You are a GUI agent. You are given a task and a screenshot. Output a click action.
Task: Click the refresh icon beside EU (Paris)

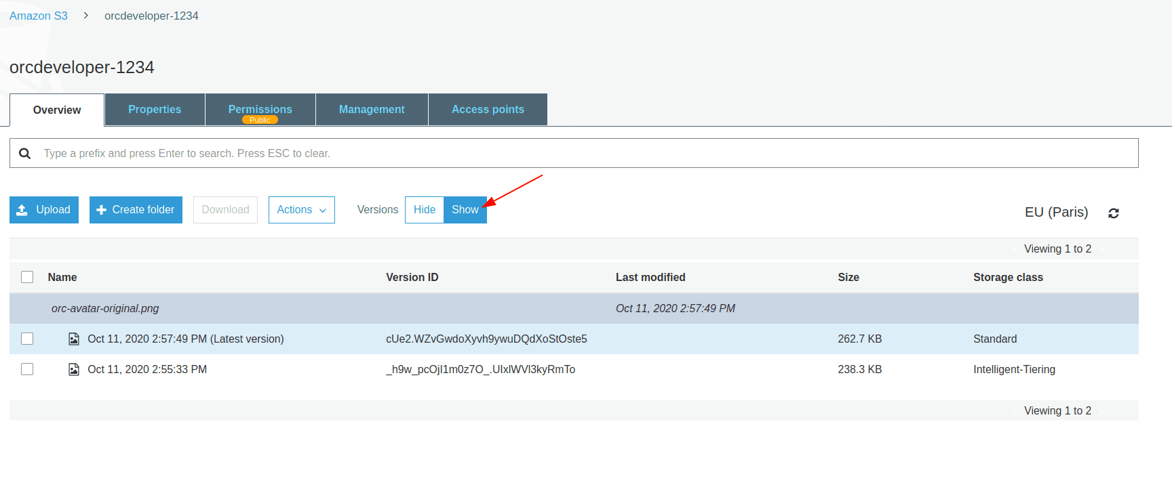(1113, 213)
